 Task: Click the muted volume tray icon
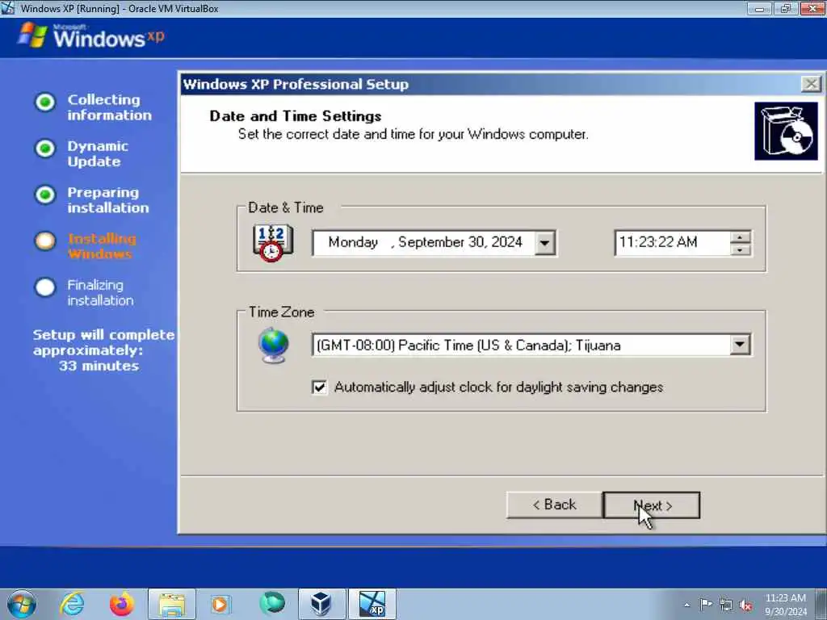(745, 605)
